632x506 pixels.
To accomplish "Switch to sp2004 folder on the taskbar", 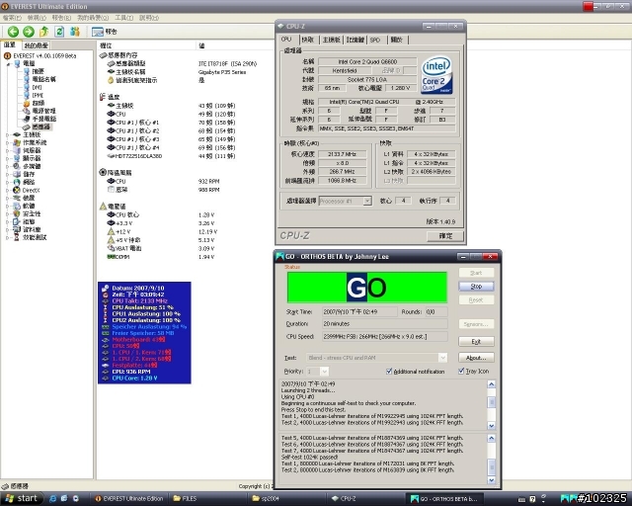I will click(286, 499).
